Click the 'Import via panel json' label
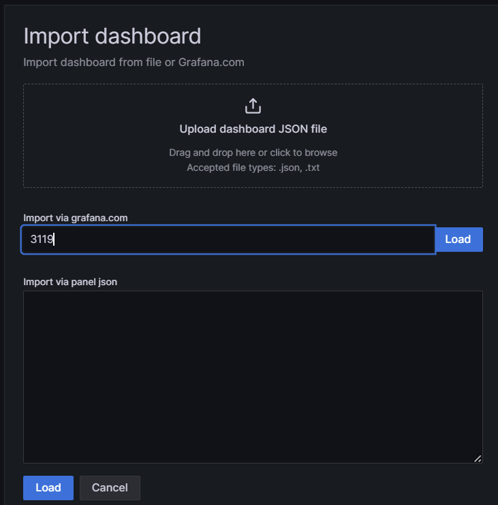498x505 pixels. [70, 282]
